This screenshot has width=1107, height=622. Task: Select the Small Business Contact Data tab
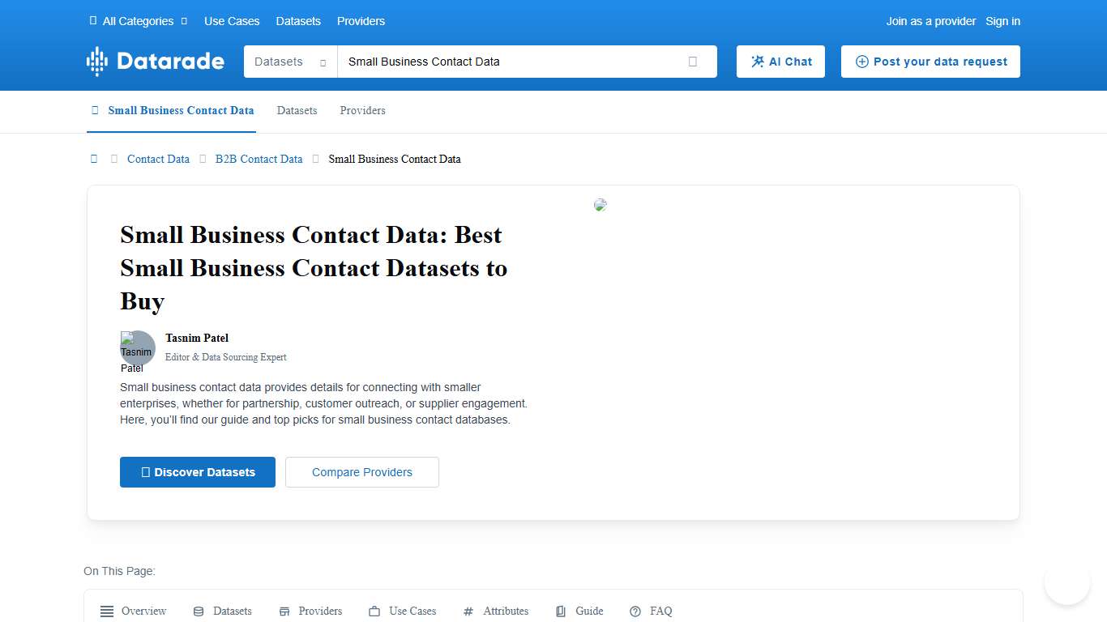(181, 110)
